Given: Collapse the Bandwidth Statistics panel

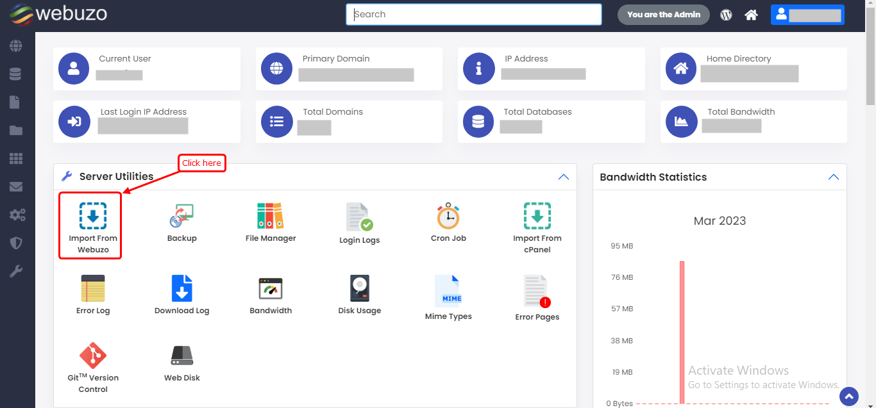Looking at the screenshot, I should [833, 177].
